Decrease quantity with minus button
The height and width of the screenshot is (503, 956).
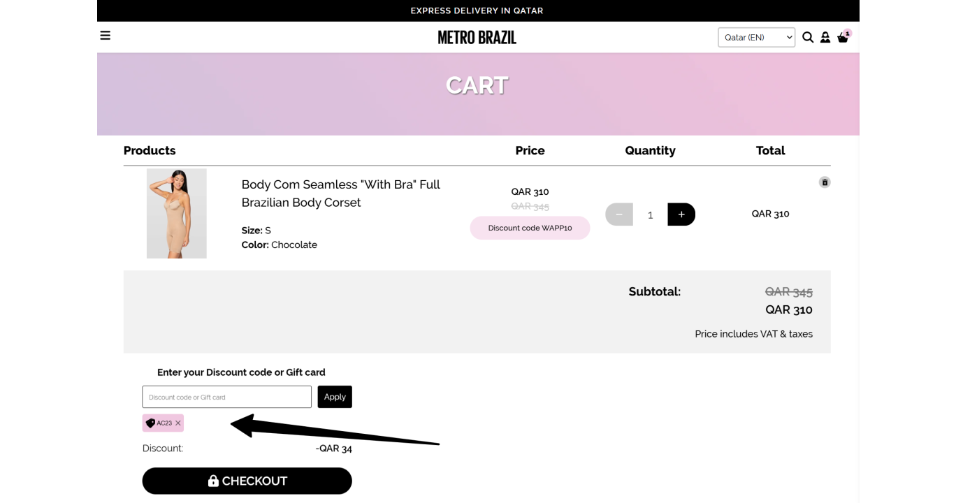619,214
